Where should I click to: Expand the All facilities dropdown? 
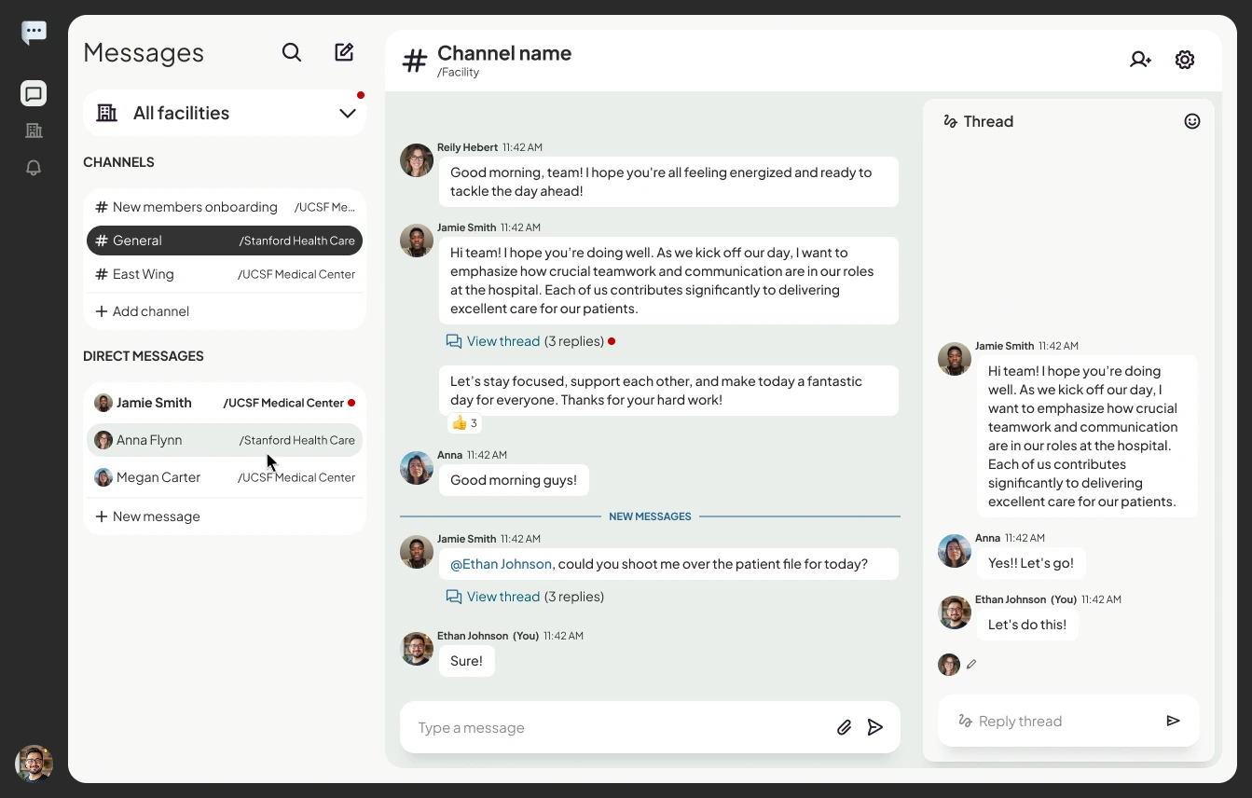[x=225, y=113]
